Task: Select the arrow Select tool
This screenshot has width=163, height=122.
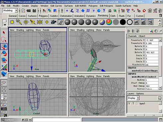Action: tap(4, 33)
